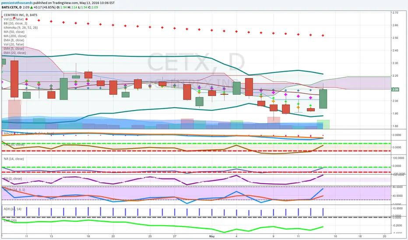The image size is (408, 240).
Task: Click the BATS:CETX, D symbol text in header
Action: click(12, 7)
